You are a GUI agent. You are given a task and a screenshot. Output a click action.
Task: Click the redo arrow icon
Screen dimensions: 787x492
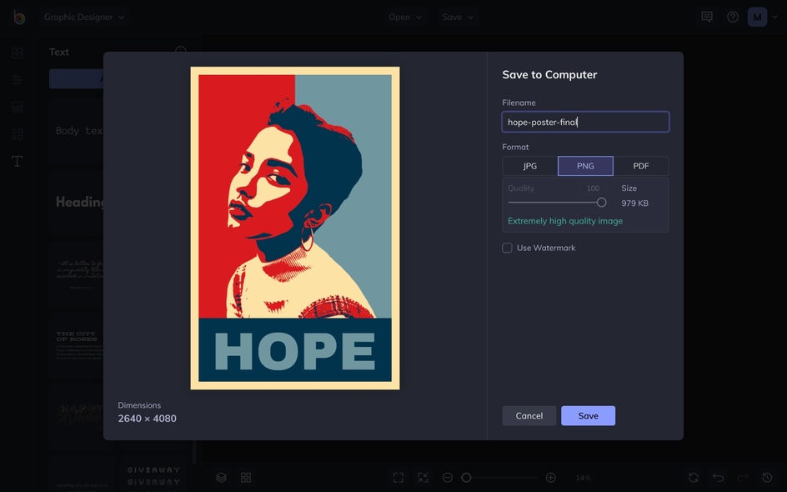tap(743, 478)
